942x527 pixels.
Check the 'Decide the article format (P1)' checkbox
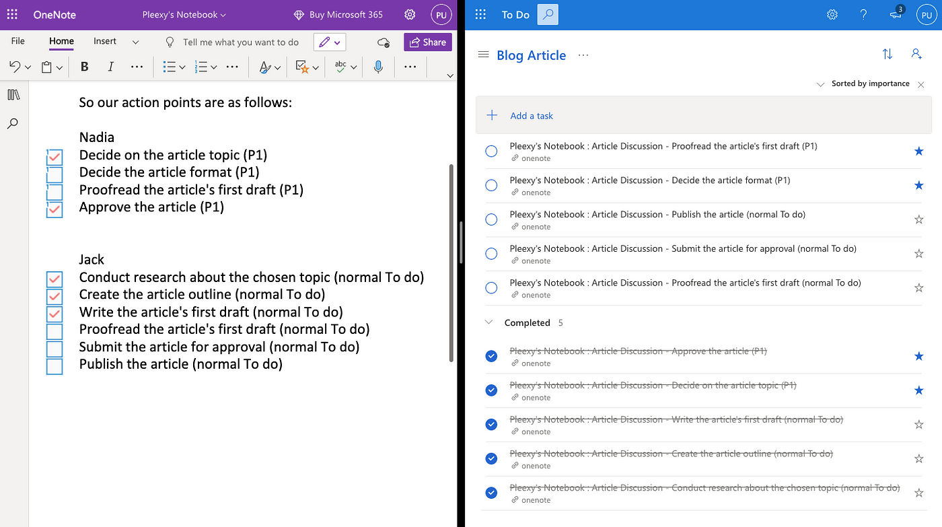pyautogui.click(x=54, y=174)
